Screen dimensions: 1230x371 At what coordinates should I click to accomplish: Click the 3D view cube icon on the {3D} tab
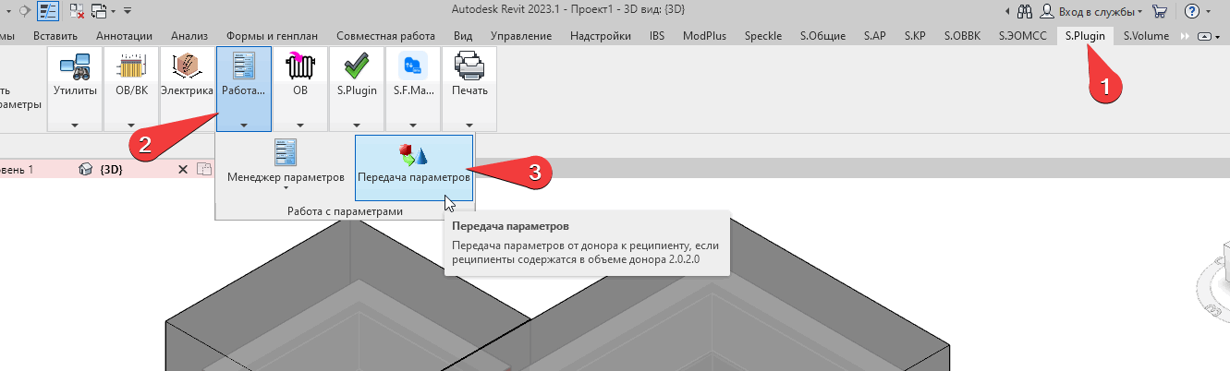coord(86,170)
